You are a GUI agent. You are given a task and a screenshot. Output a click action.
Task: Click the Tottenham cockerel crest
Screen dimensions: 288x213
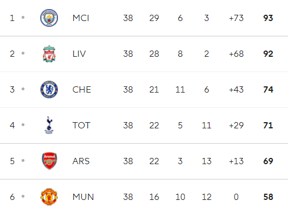(49, 125)
